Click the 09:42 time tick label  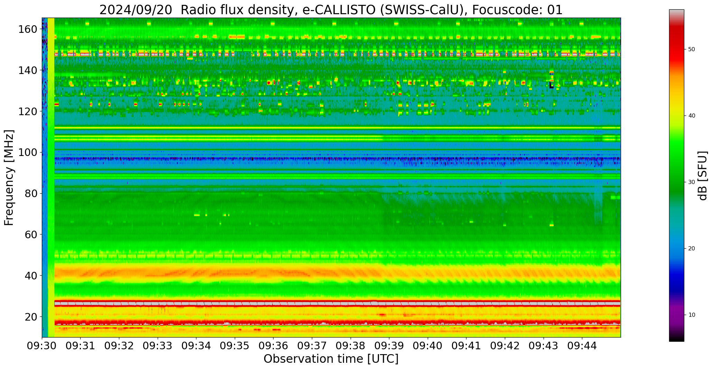coord(505,345)
